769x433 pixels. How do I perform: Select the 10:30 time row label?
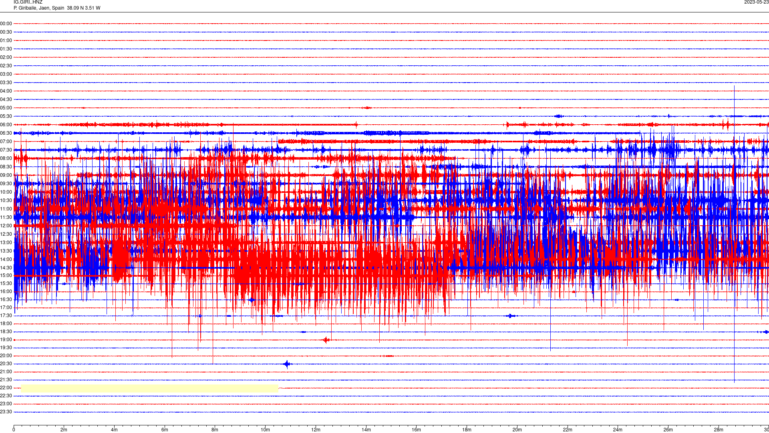tap(6, 200)
